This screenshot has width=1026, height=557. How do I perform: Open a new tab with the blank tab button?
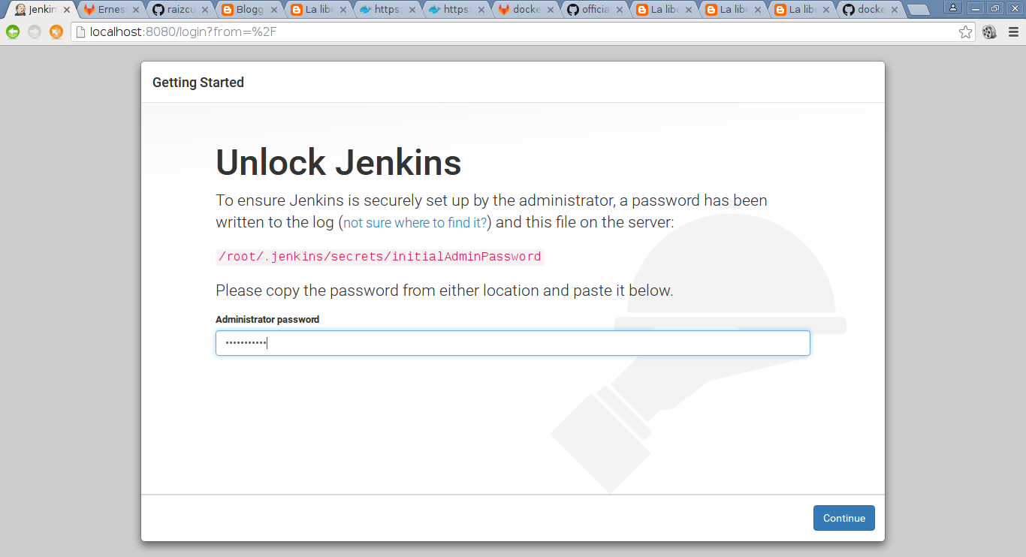click(919, 11)
